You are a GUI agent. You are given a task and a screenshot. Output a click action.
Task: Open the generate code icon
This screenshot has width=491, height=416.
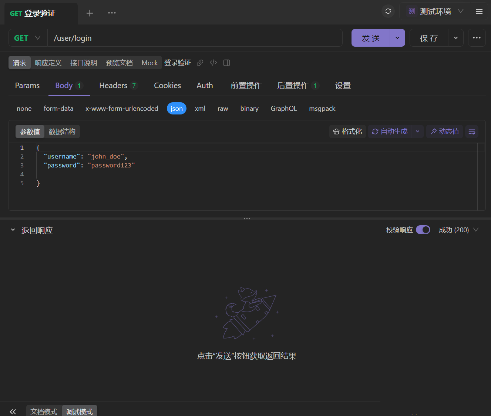click(x=213, y=63)
